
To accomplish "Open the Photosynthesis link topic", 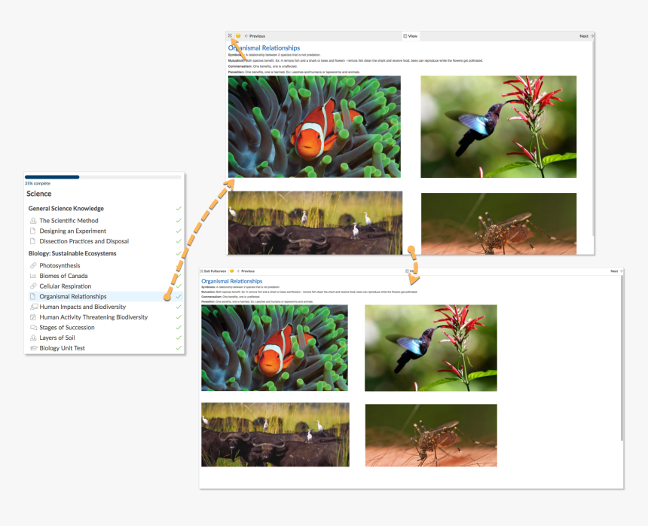I will click(x=59, y=265).
